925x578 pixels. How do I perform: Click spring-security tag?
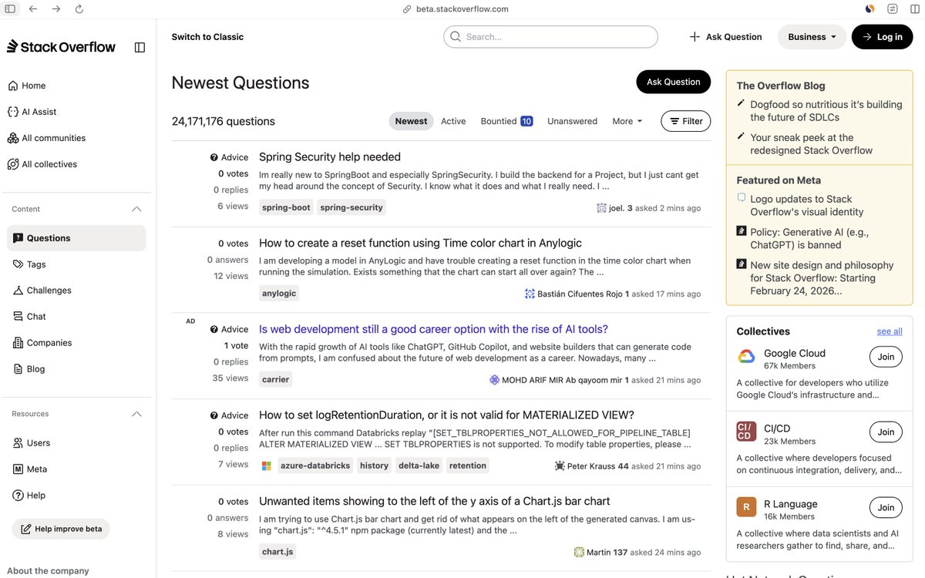click(351, 207)
